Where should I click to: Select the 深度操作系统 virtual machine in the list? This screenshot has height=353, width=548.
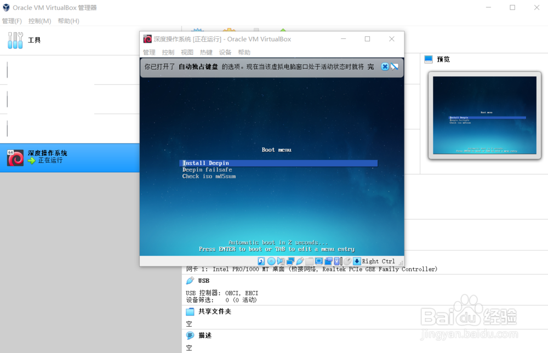tap(70, 158)
